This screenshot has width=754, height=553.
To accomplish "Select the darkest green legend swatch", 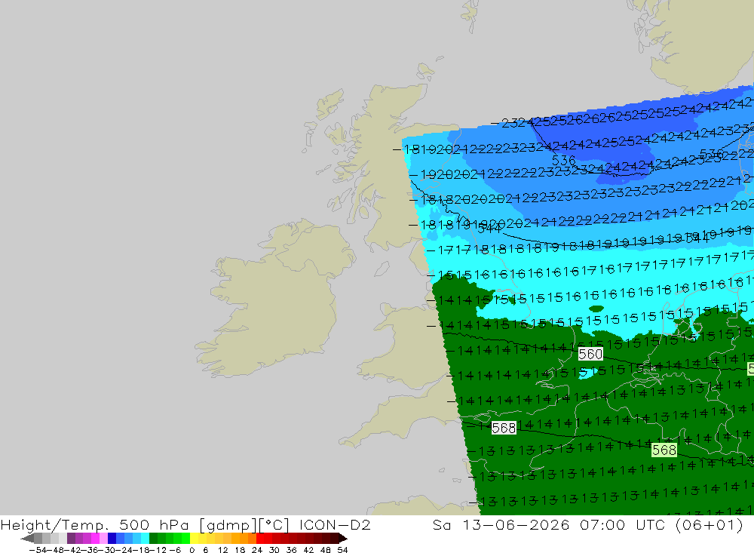I will [x=153, y=538].
